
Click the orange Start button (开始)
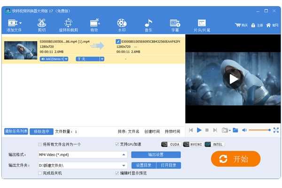pos(235,159)
